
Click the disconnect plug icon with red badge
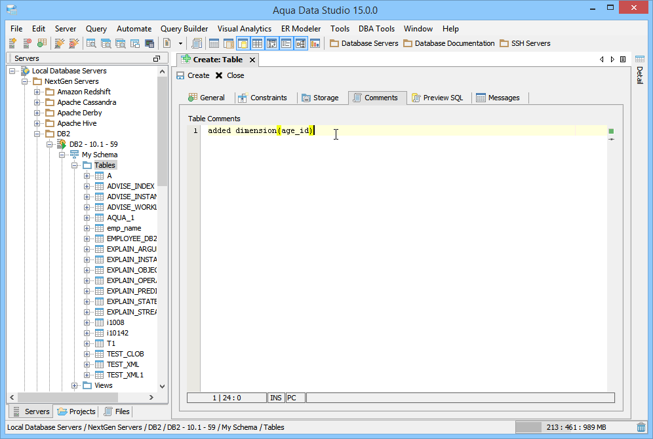click(x=73, y=43)
